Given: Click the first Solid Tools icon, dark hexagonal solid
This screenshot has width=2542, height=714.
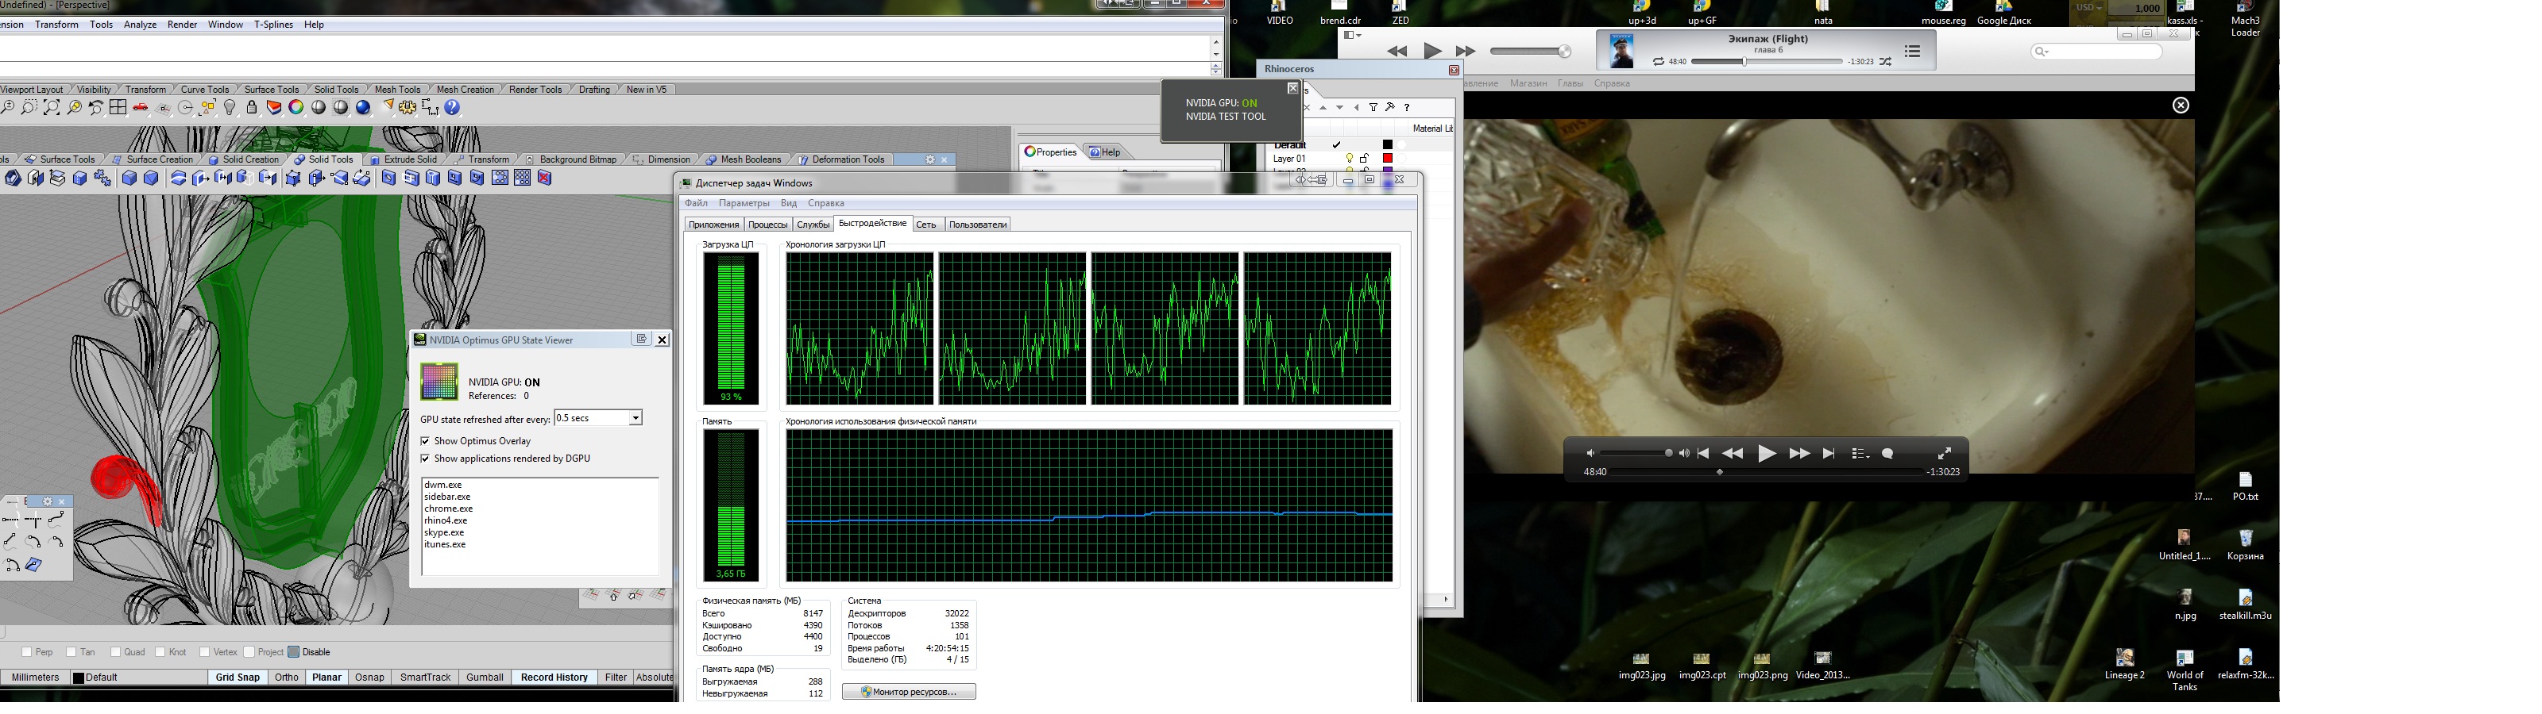Looking at the screenshot, I should (x=13, y=178).
